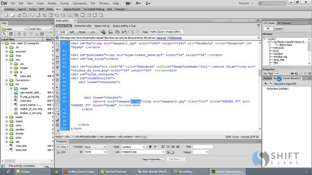This screenshot has width=312, height=175.
Task: Click the Inspect mode icon next to Live
Action: [103, 32]
